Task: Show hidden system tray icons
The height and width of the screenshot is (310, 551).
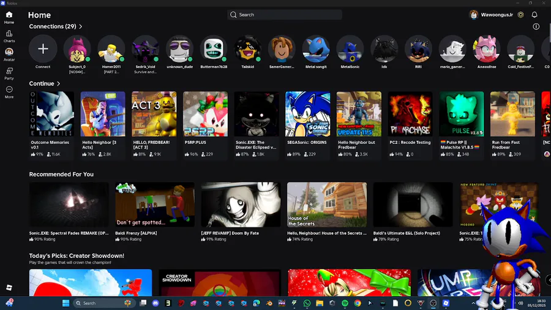Action: pyautogui.click(x=473, y=303)
